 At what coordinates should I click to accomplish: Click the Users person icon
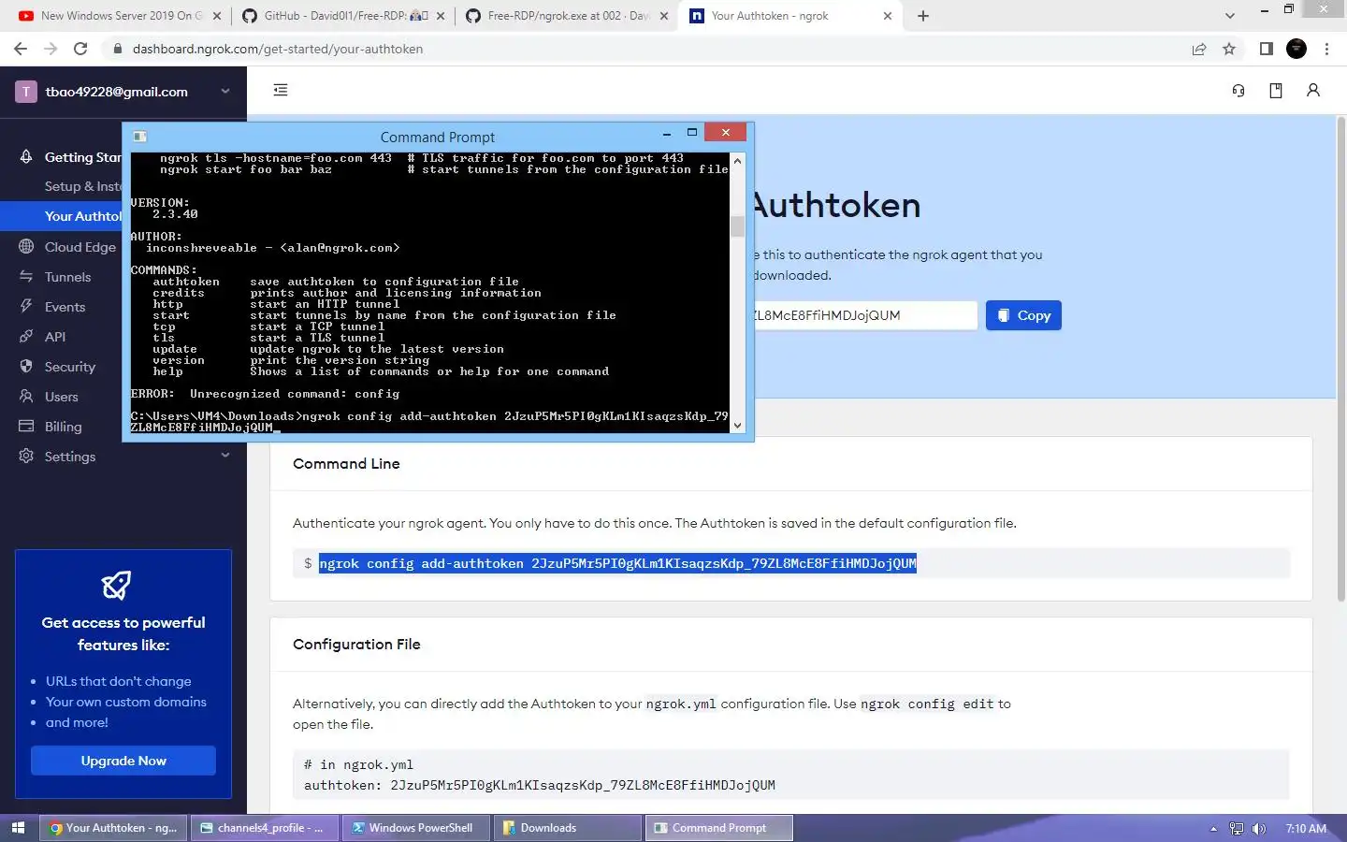click(26, 397)
